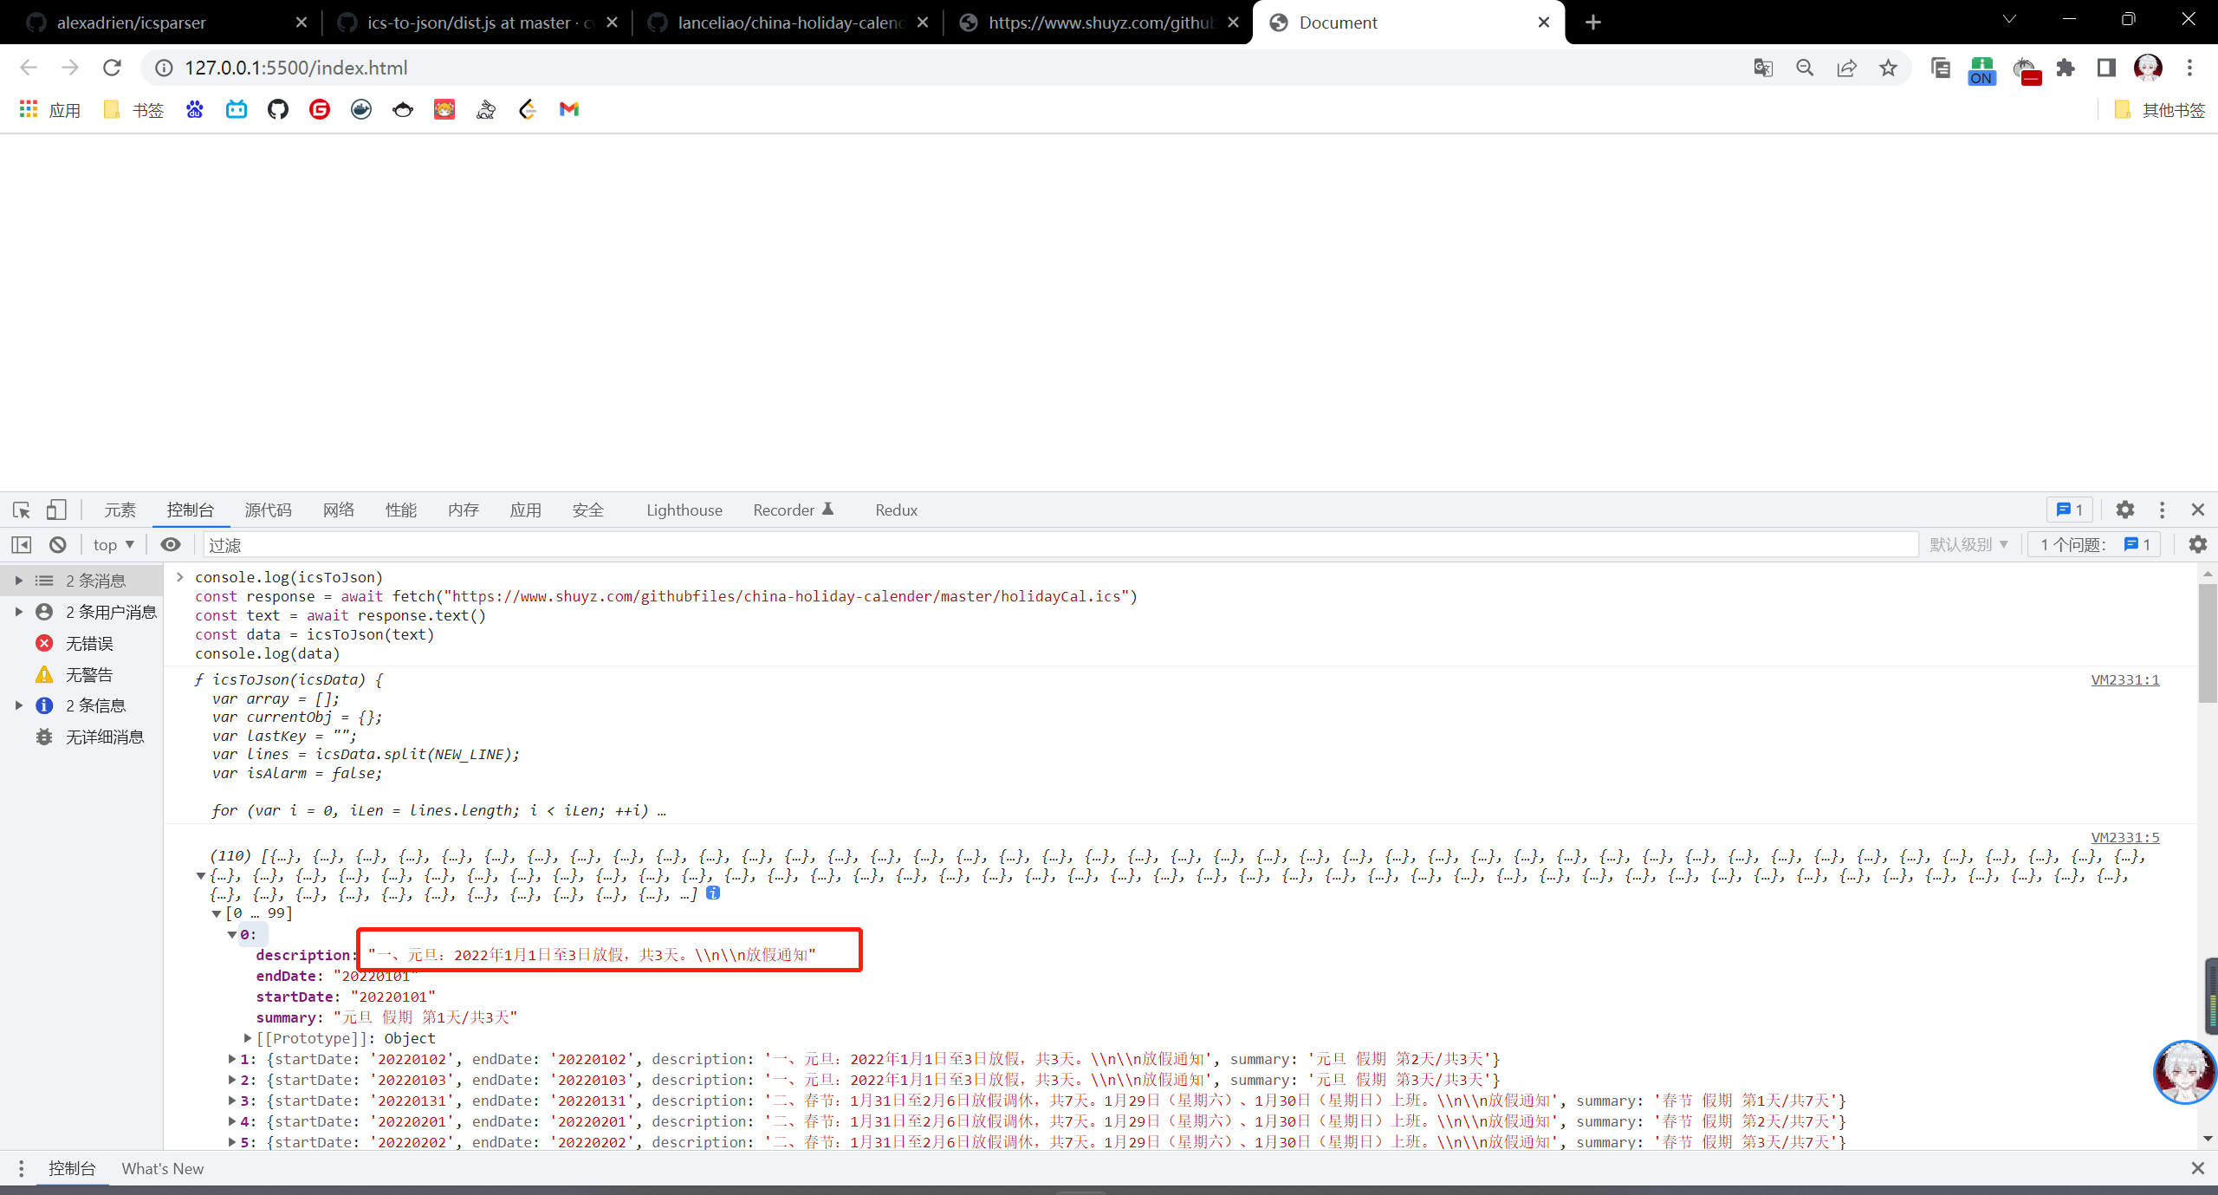2218x1195 pixels.
Task: Expand the 2 条用户消息 sidebar group
Action: [x=19, y=612]
